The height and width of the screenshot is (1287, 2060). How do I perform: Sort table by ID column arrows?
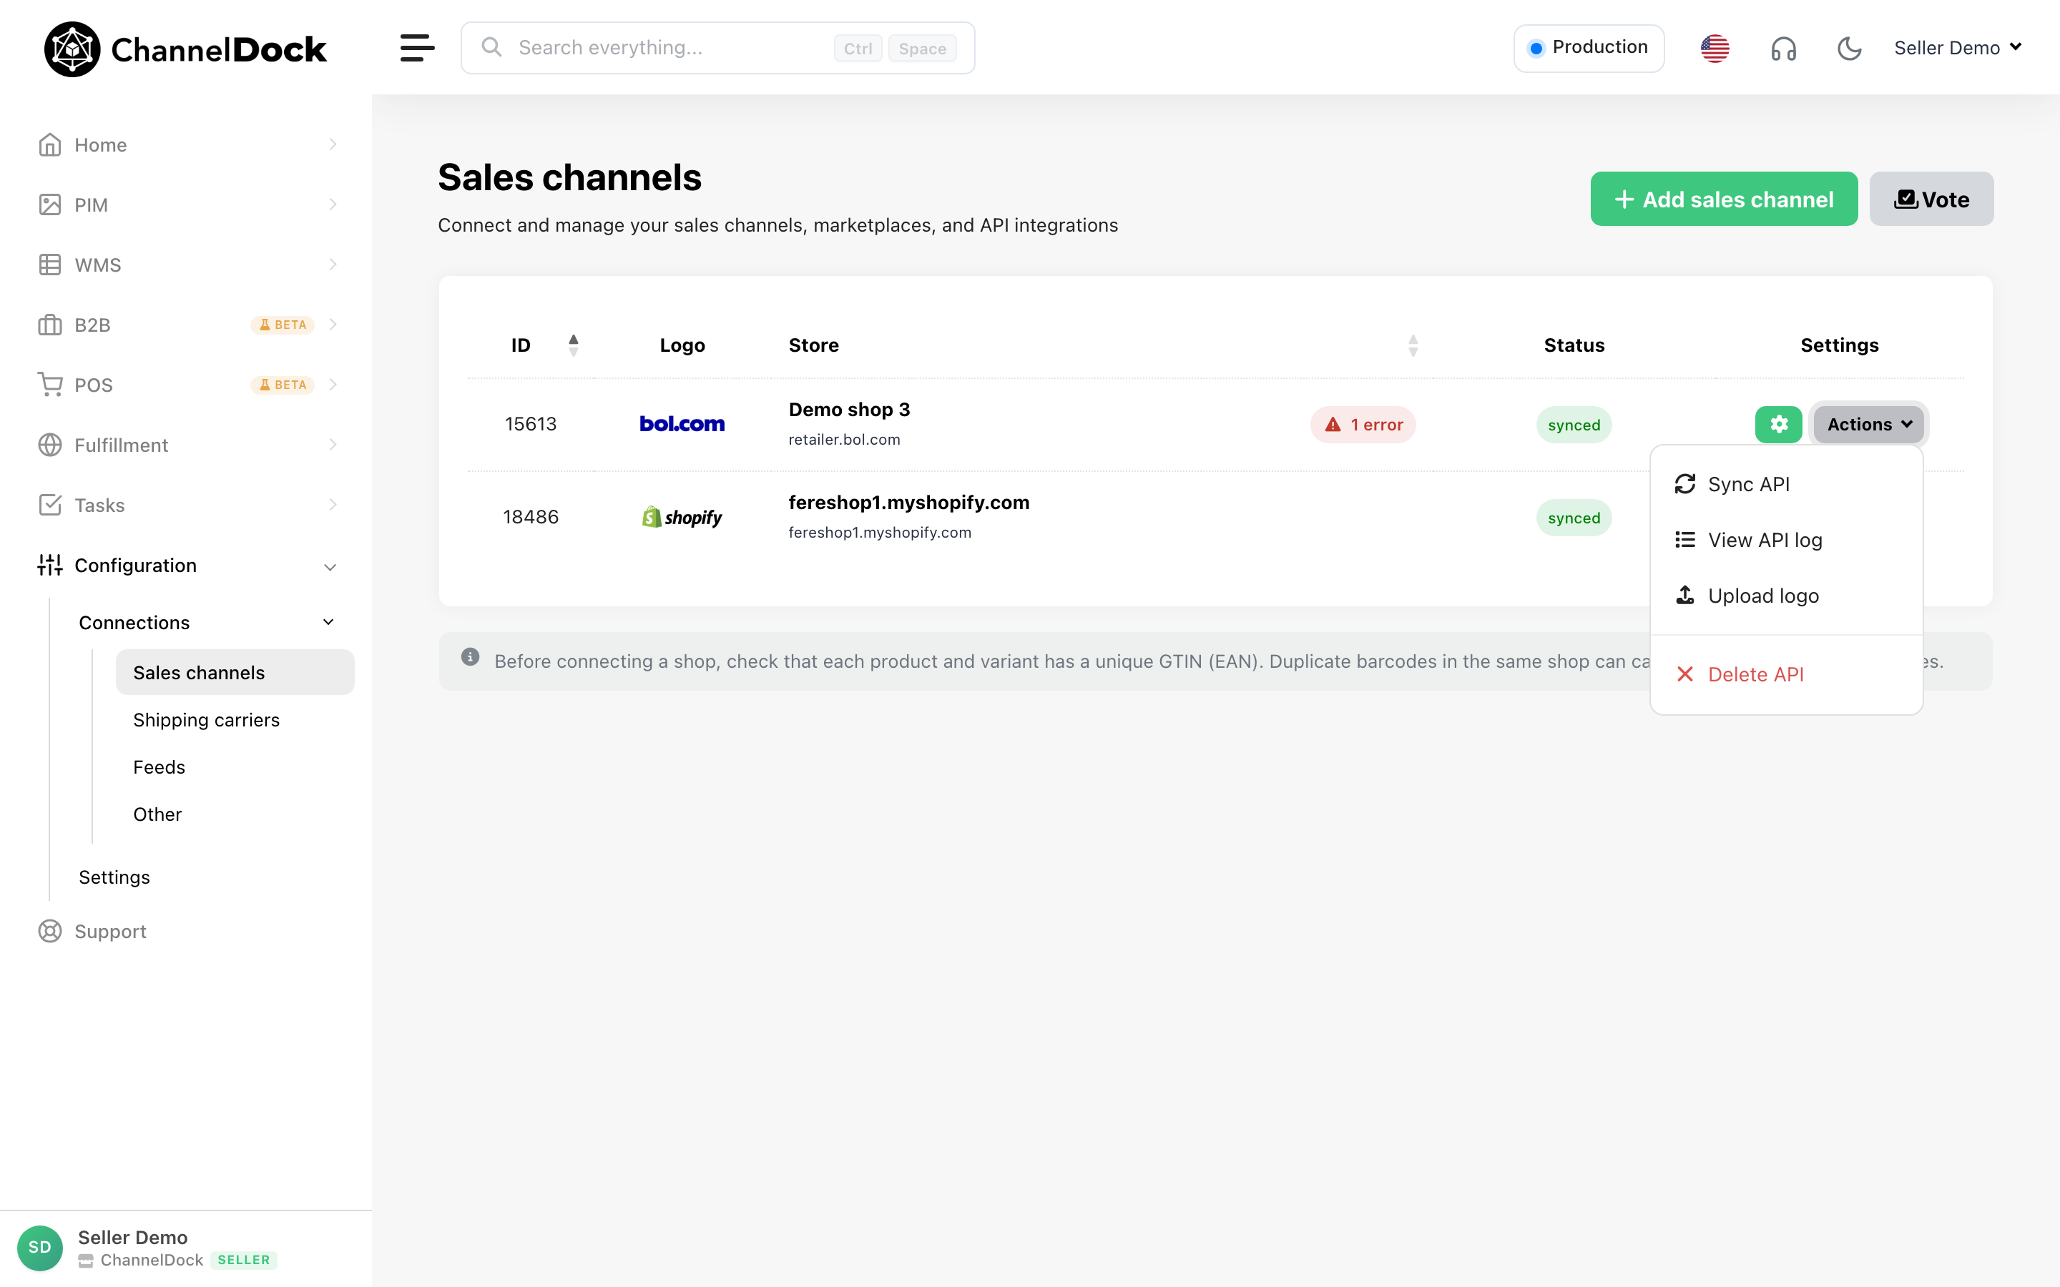click(573, 345)
